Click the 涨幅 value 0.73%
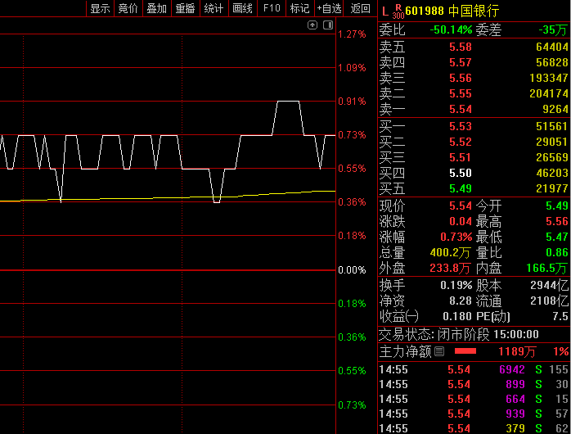571x434 pixels. (456, 237)
